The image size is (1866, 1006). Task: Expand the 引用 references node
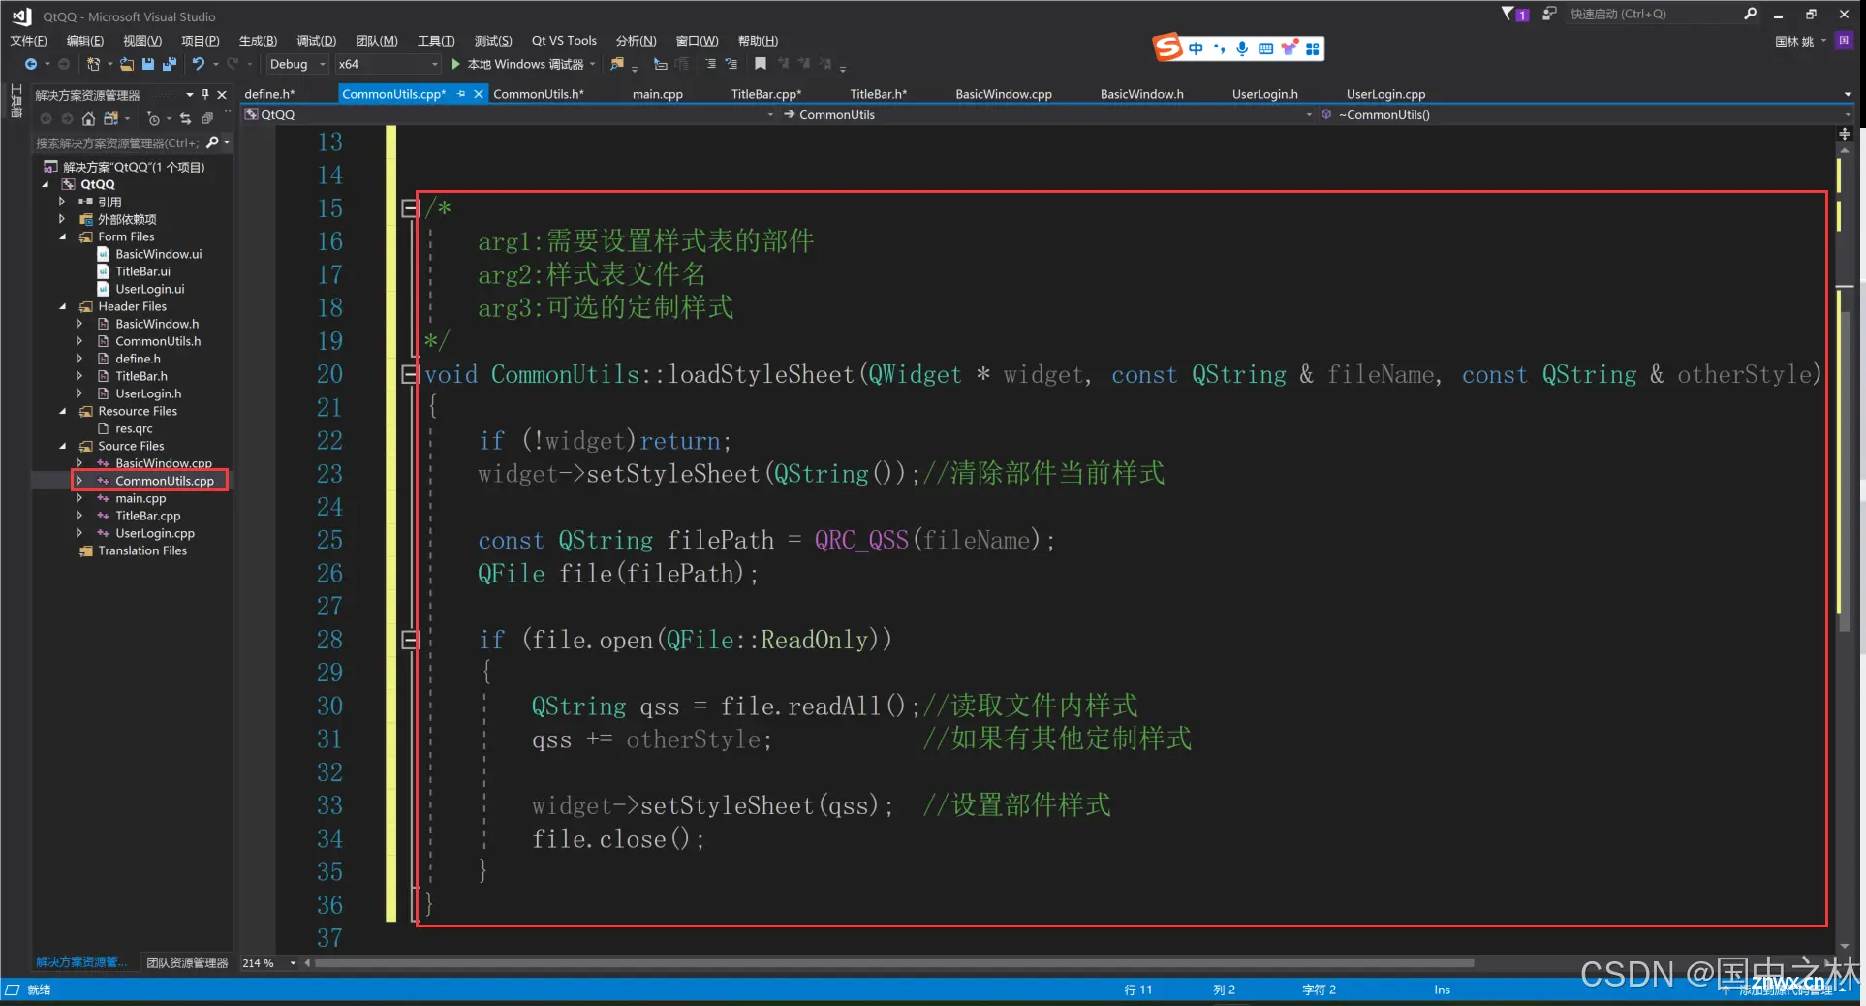coord(62,202)
